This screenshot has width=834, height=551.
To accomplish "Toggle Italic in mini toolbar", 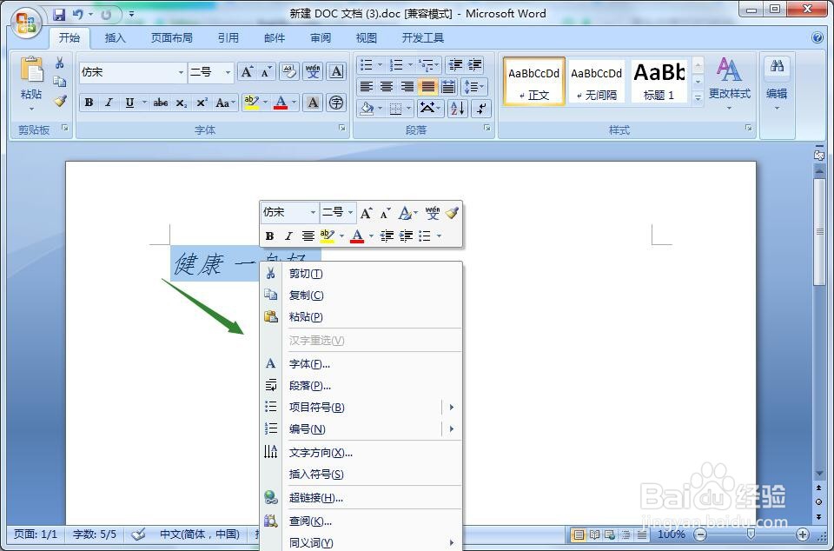I will [288, 236].
